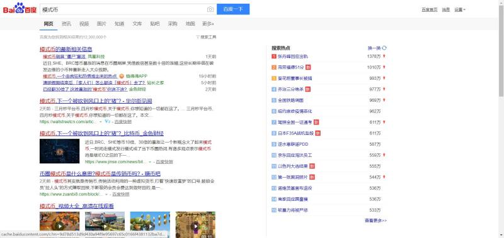Open the 百度首页 link
This screenshot has height=238, width=504.
tap(430, 9)
